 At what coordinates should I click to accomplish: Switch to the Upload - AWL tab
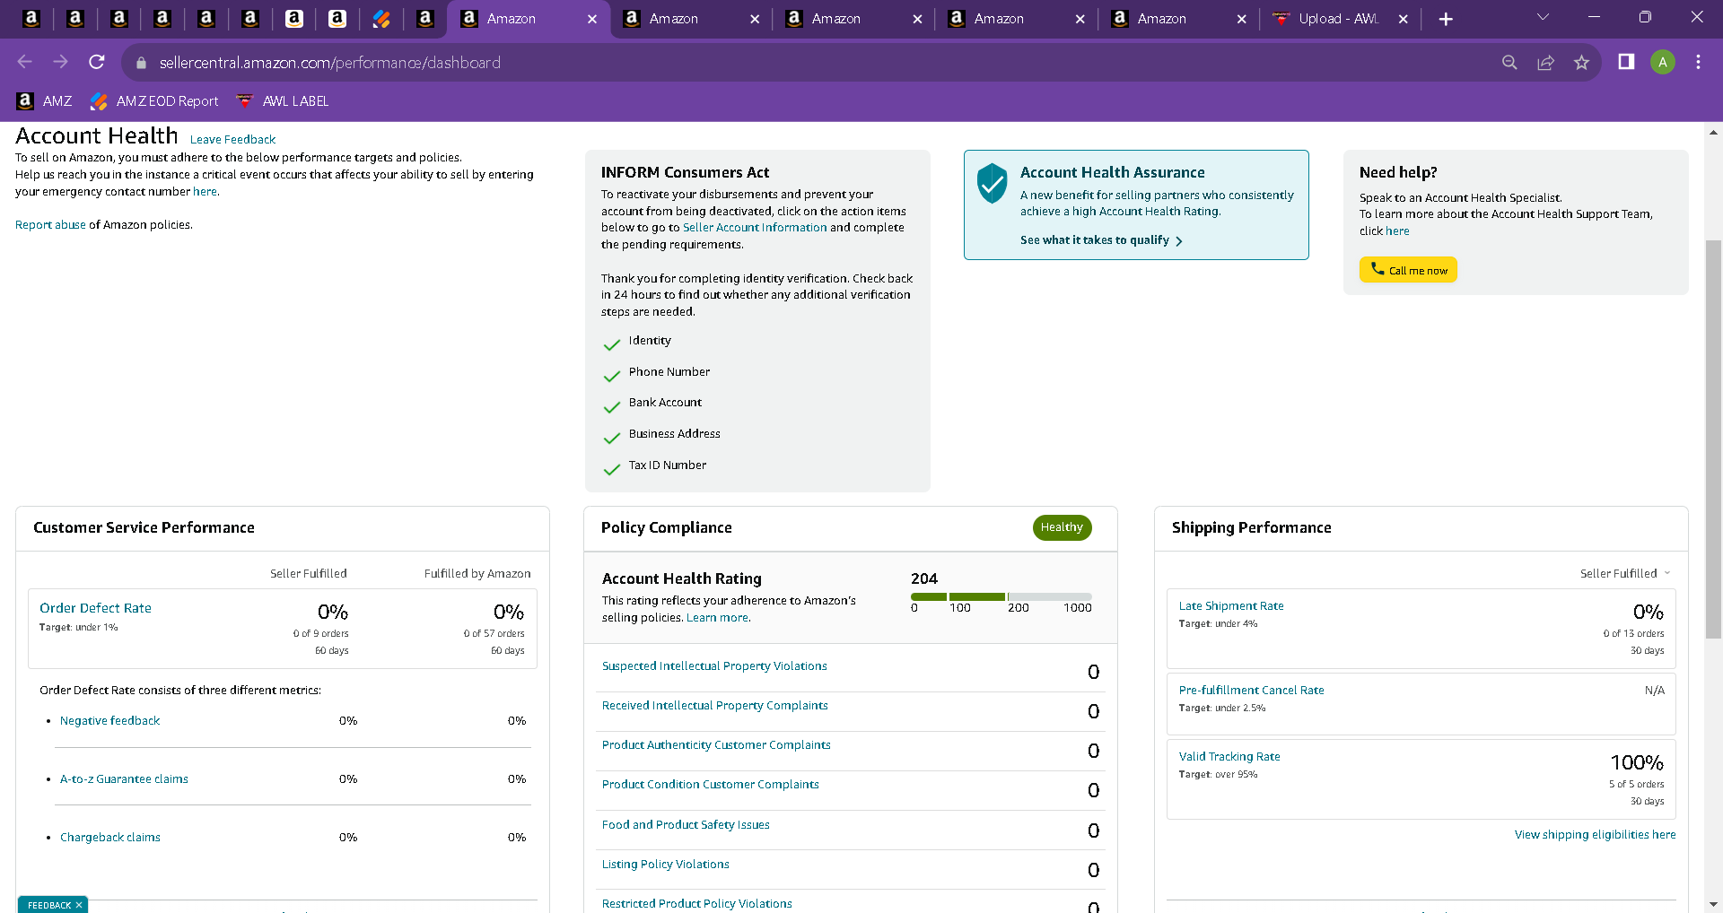(1338, 19)
